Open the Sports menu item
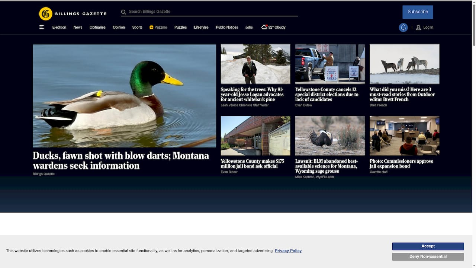Viewport: 476px width, 268px height. coord(137,27)
